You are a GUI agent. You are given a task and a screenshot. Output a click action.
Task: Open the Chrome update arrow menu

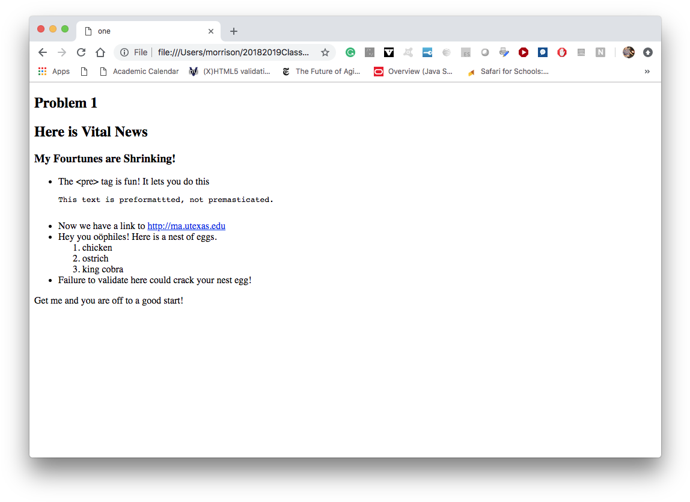[x=648, y=52]
